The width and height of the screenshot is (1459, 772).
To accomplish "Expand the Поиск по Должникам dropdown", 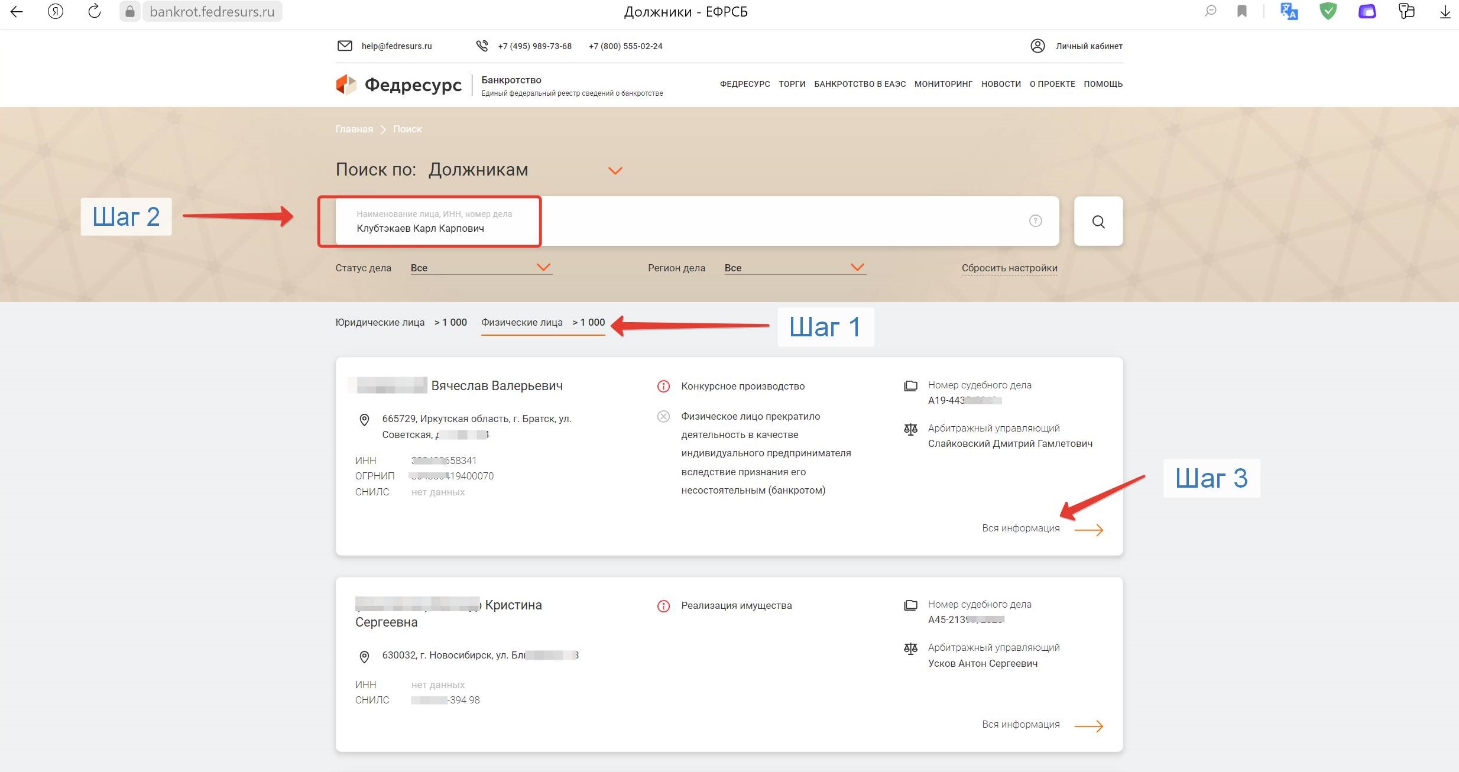I will point(615,171).
